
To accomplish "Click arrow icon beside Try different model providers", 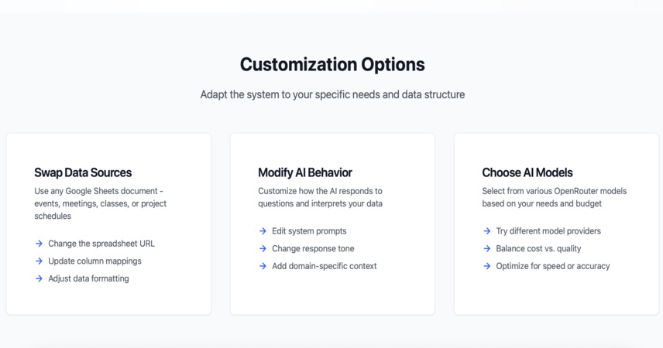I will [x=486, y=231].
